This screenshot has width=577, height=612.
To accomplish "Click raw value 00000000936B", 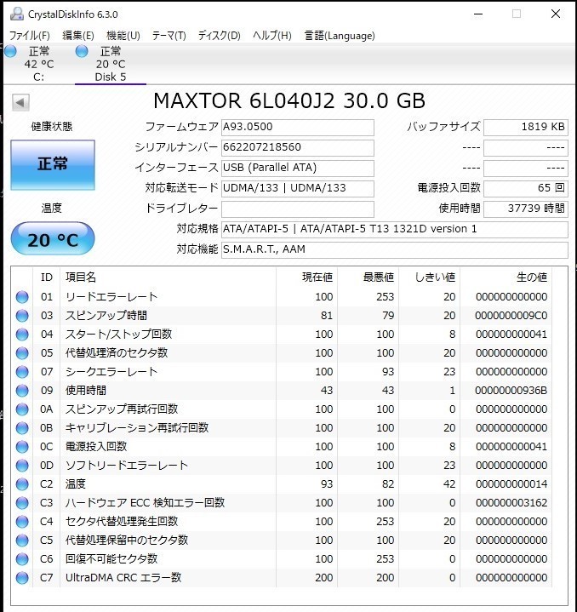I will (511, 391).
